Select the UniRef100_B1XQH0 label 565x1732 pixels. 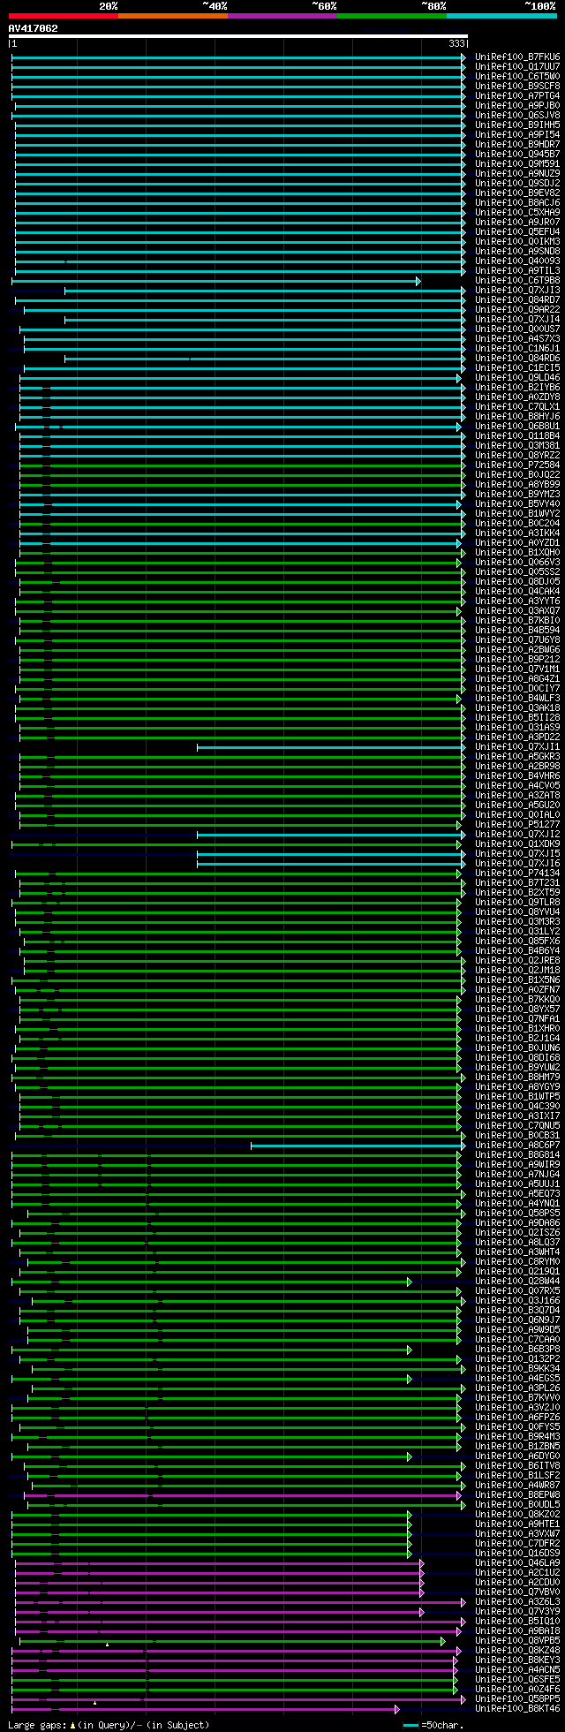517,552
